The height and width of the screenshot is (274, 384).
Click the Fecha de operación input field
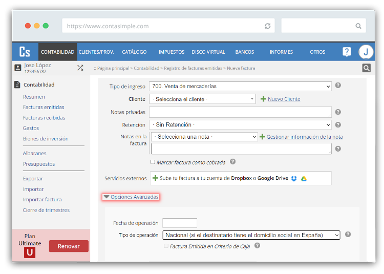[x=180, y=223]
